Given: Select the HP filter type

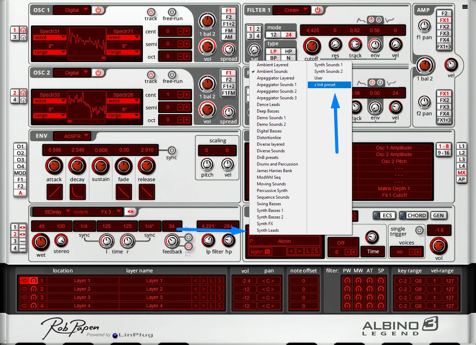Looking at the screenshot, I should pyautogui.click(x=289, y=51).
